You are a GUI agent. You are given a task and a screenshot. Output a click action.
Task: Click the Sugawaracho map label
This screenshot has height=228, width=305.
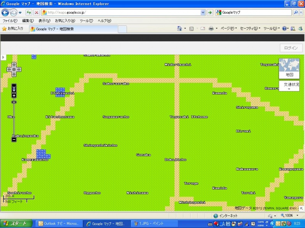click(x=116, y=117)
